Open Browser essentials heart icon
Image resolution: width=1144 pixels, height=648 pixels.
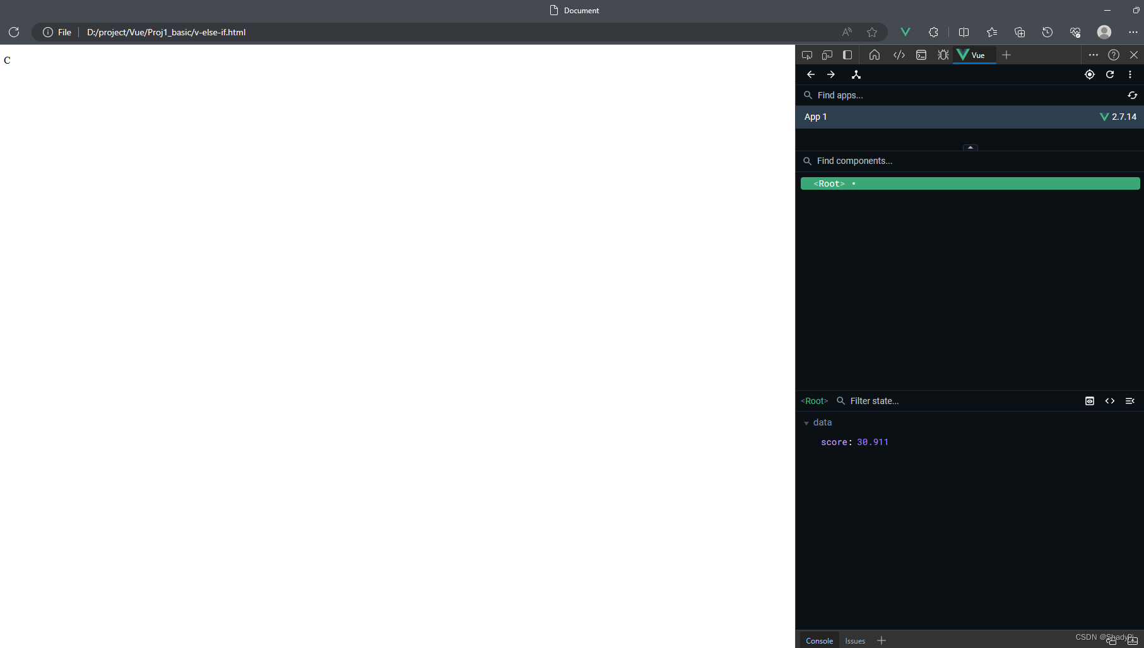1075,32
